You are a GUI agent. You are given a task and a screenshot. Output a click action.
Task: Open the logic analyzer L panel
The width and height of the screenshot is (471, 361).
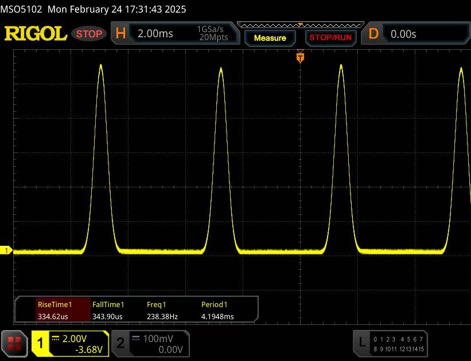click(x=390, y=344)
